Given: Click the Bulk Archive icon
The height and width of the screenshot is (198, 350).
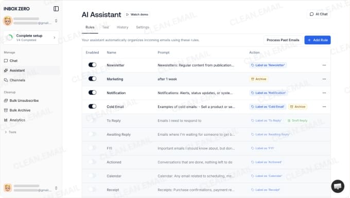Looking at the screenshot, I should (x=6, y=110).
